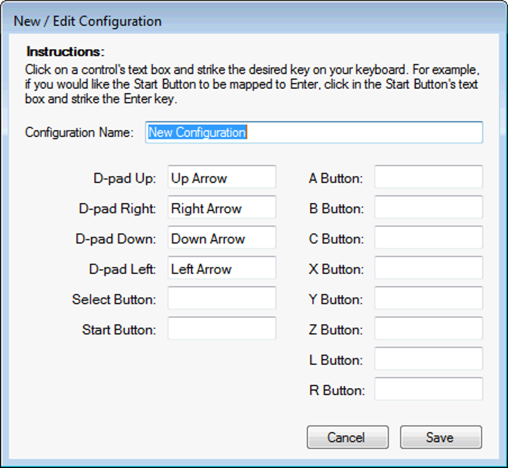The height and width of the screenshot is (468, 508).
Task: Focus the D-pad Right text box
Action: [x=222, y=207]
